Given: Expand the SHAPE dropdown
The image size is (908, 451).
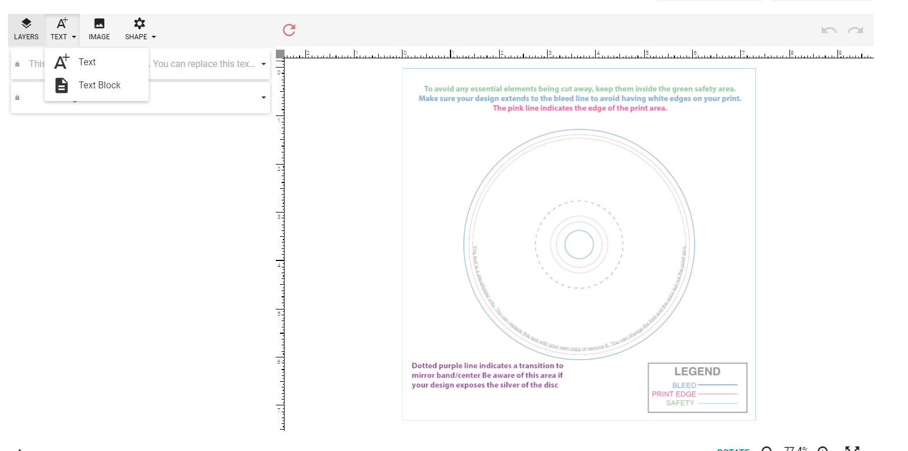Looking at the screenshot, I should (141, 29).
